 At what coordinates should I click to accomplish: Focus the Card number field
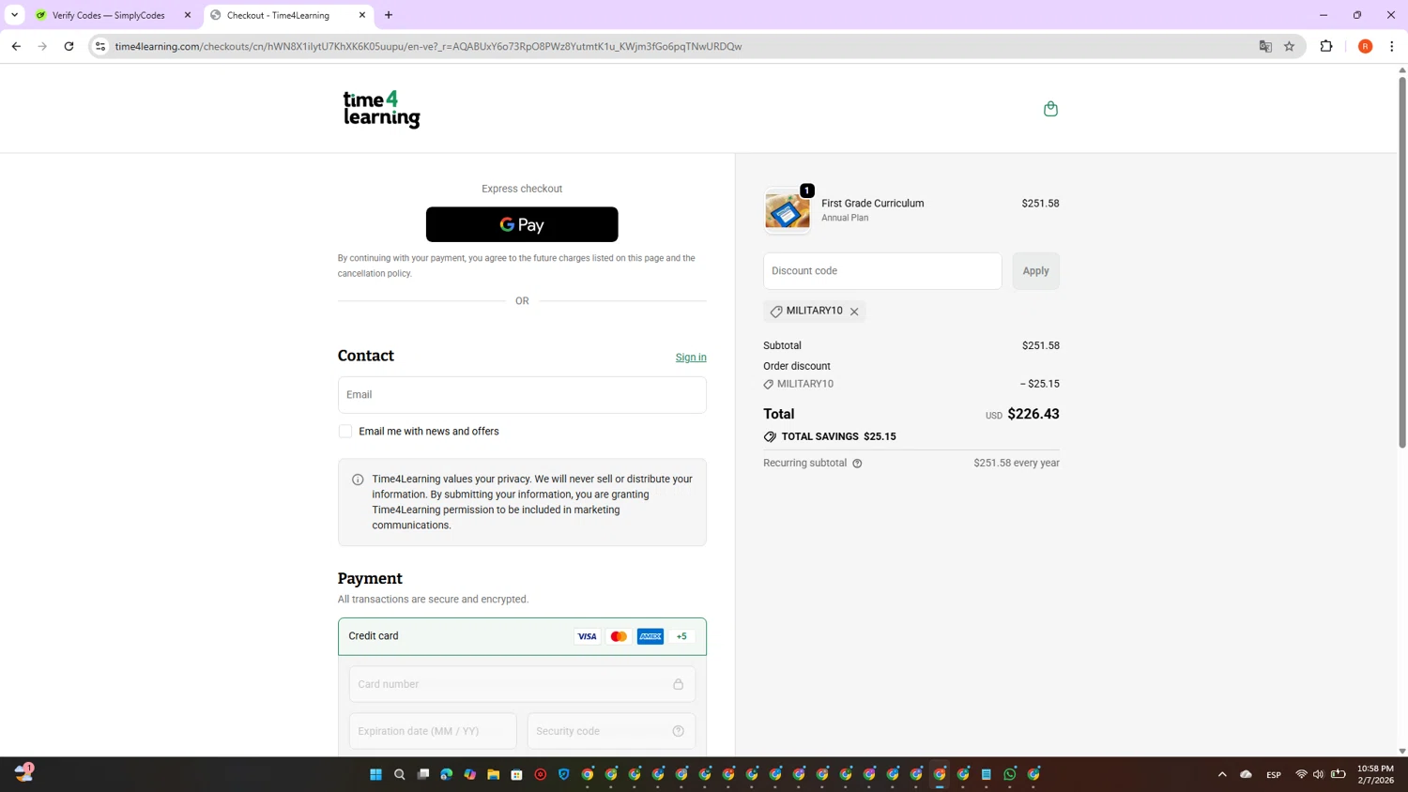[x=522, y=684]
